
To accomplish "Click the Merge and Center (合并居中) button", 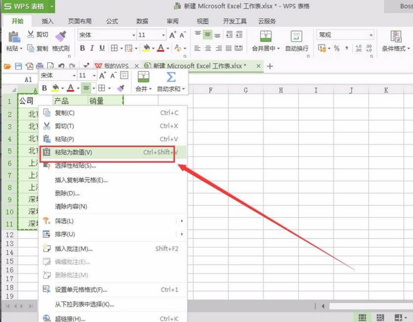I will pyautogui.click(x=265, y=41).
